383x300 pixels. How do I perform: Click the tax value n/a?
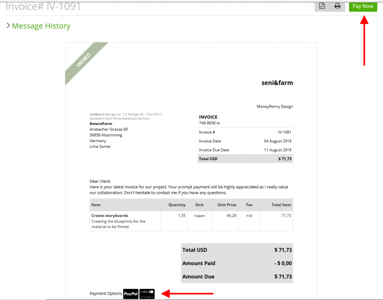(x=249, y=216)
